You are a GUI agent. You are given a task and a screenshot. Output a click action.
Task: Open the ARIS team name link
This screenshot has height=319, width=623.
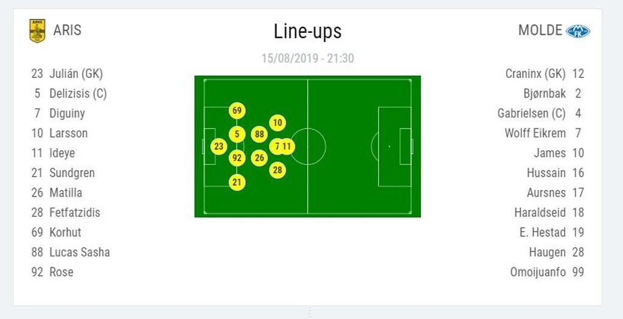[67, 30]
